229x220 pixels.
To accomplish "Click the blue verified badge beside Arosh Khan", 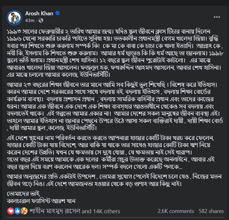I will click(58, 13).
